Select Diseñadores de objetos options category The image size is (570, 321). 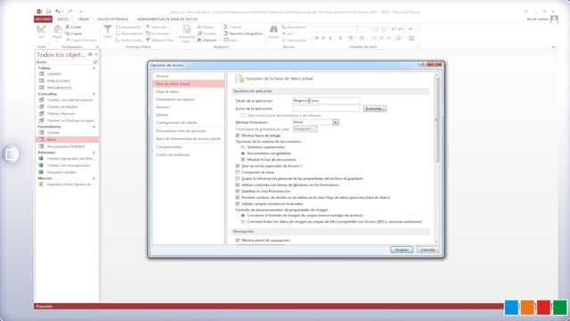click(x=188, y=99)
